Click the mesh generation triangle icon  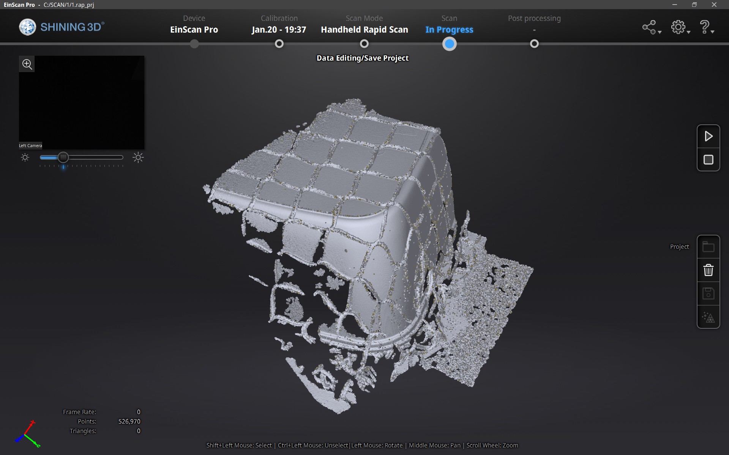tap(708, 317)
